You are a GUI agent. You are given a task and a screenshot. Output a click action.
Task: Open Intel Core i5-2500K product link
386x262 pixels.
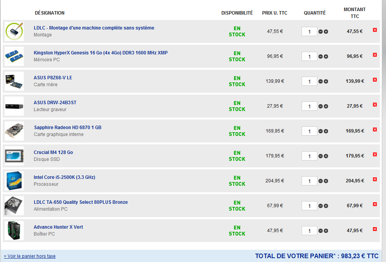point(64,177)
